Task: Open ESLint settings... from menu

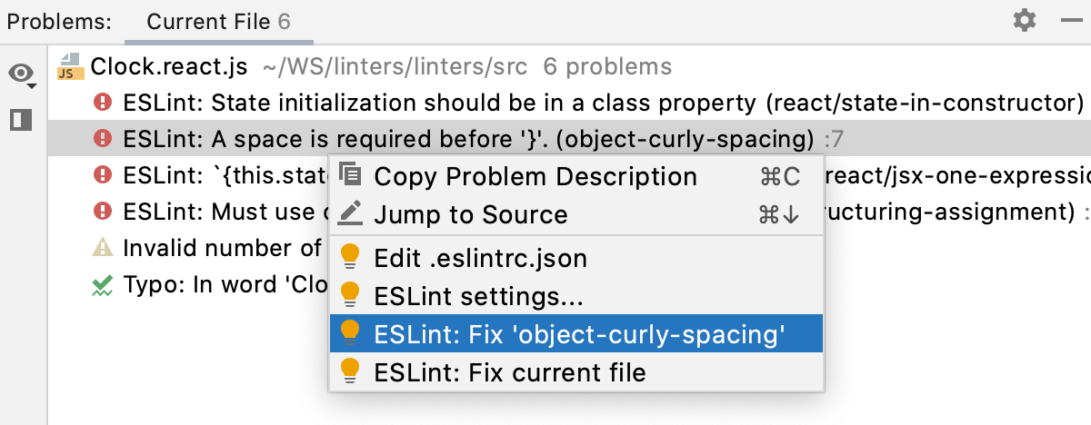Action: (x=478, y=296)
